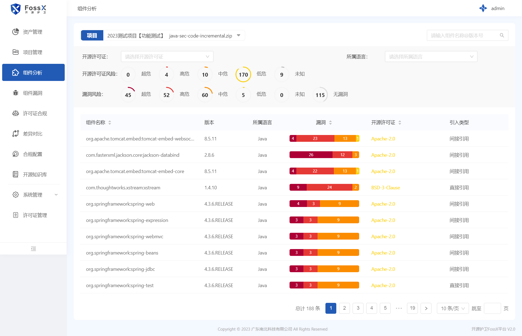Click org.springframework:spring-beans component name

(122, 253)
